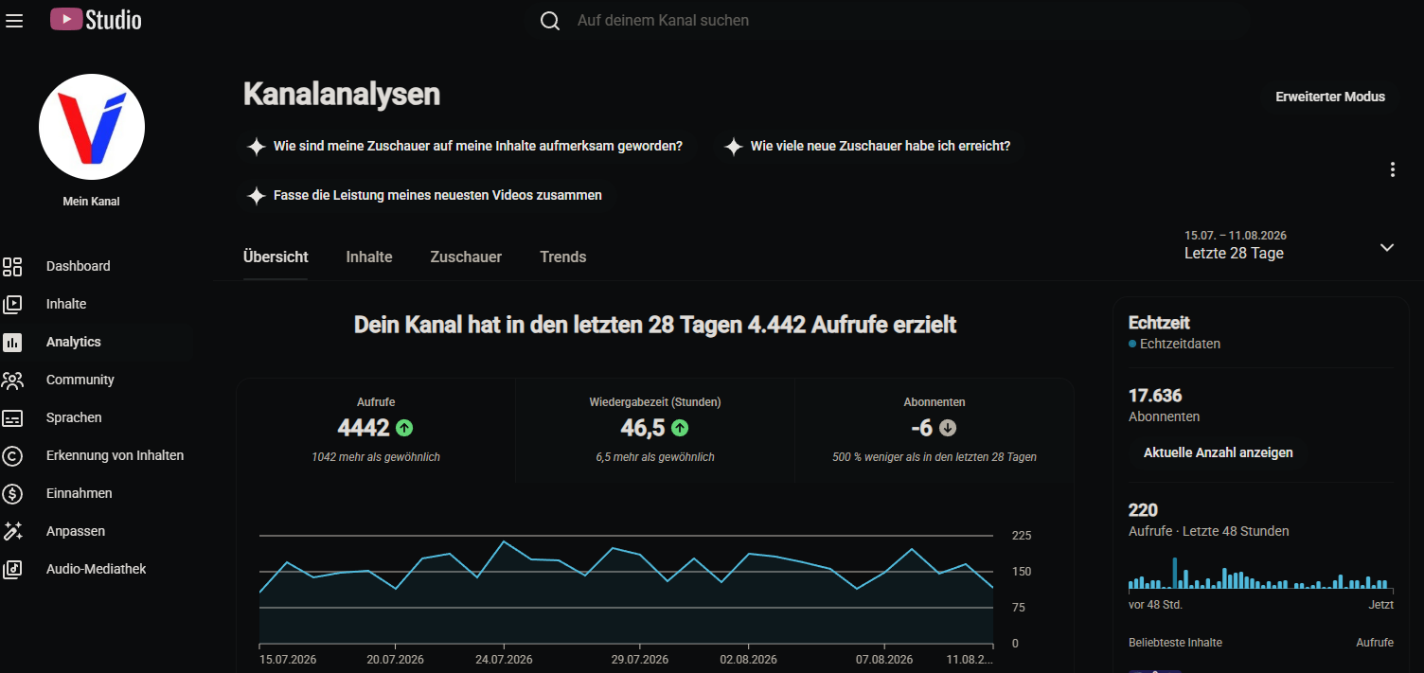
Task: Select the Inhalte analytics tab
Action: coord(369,257)
